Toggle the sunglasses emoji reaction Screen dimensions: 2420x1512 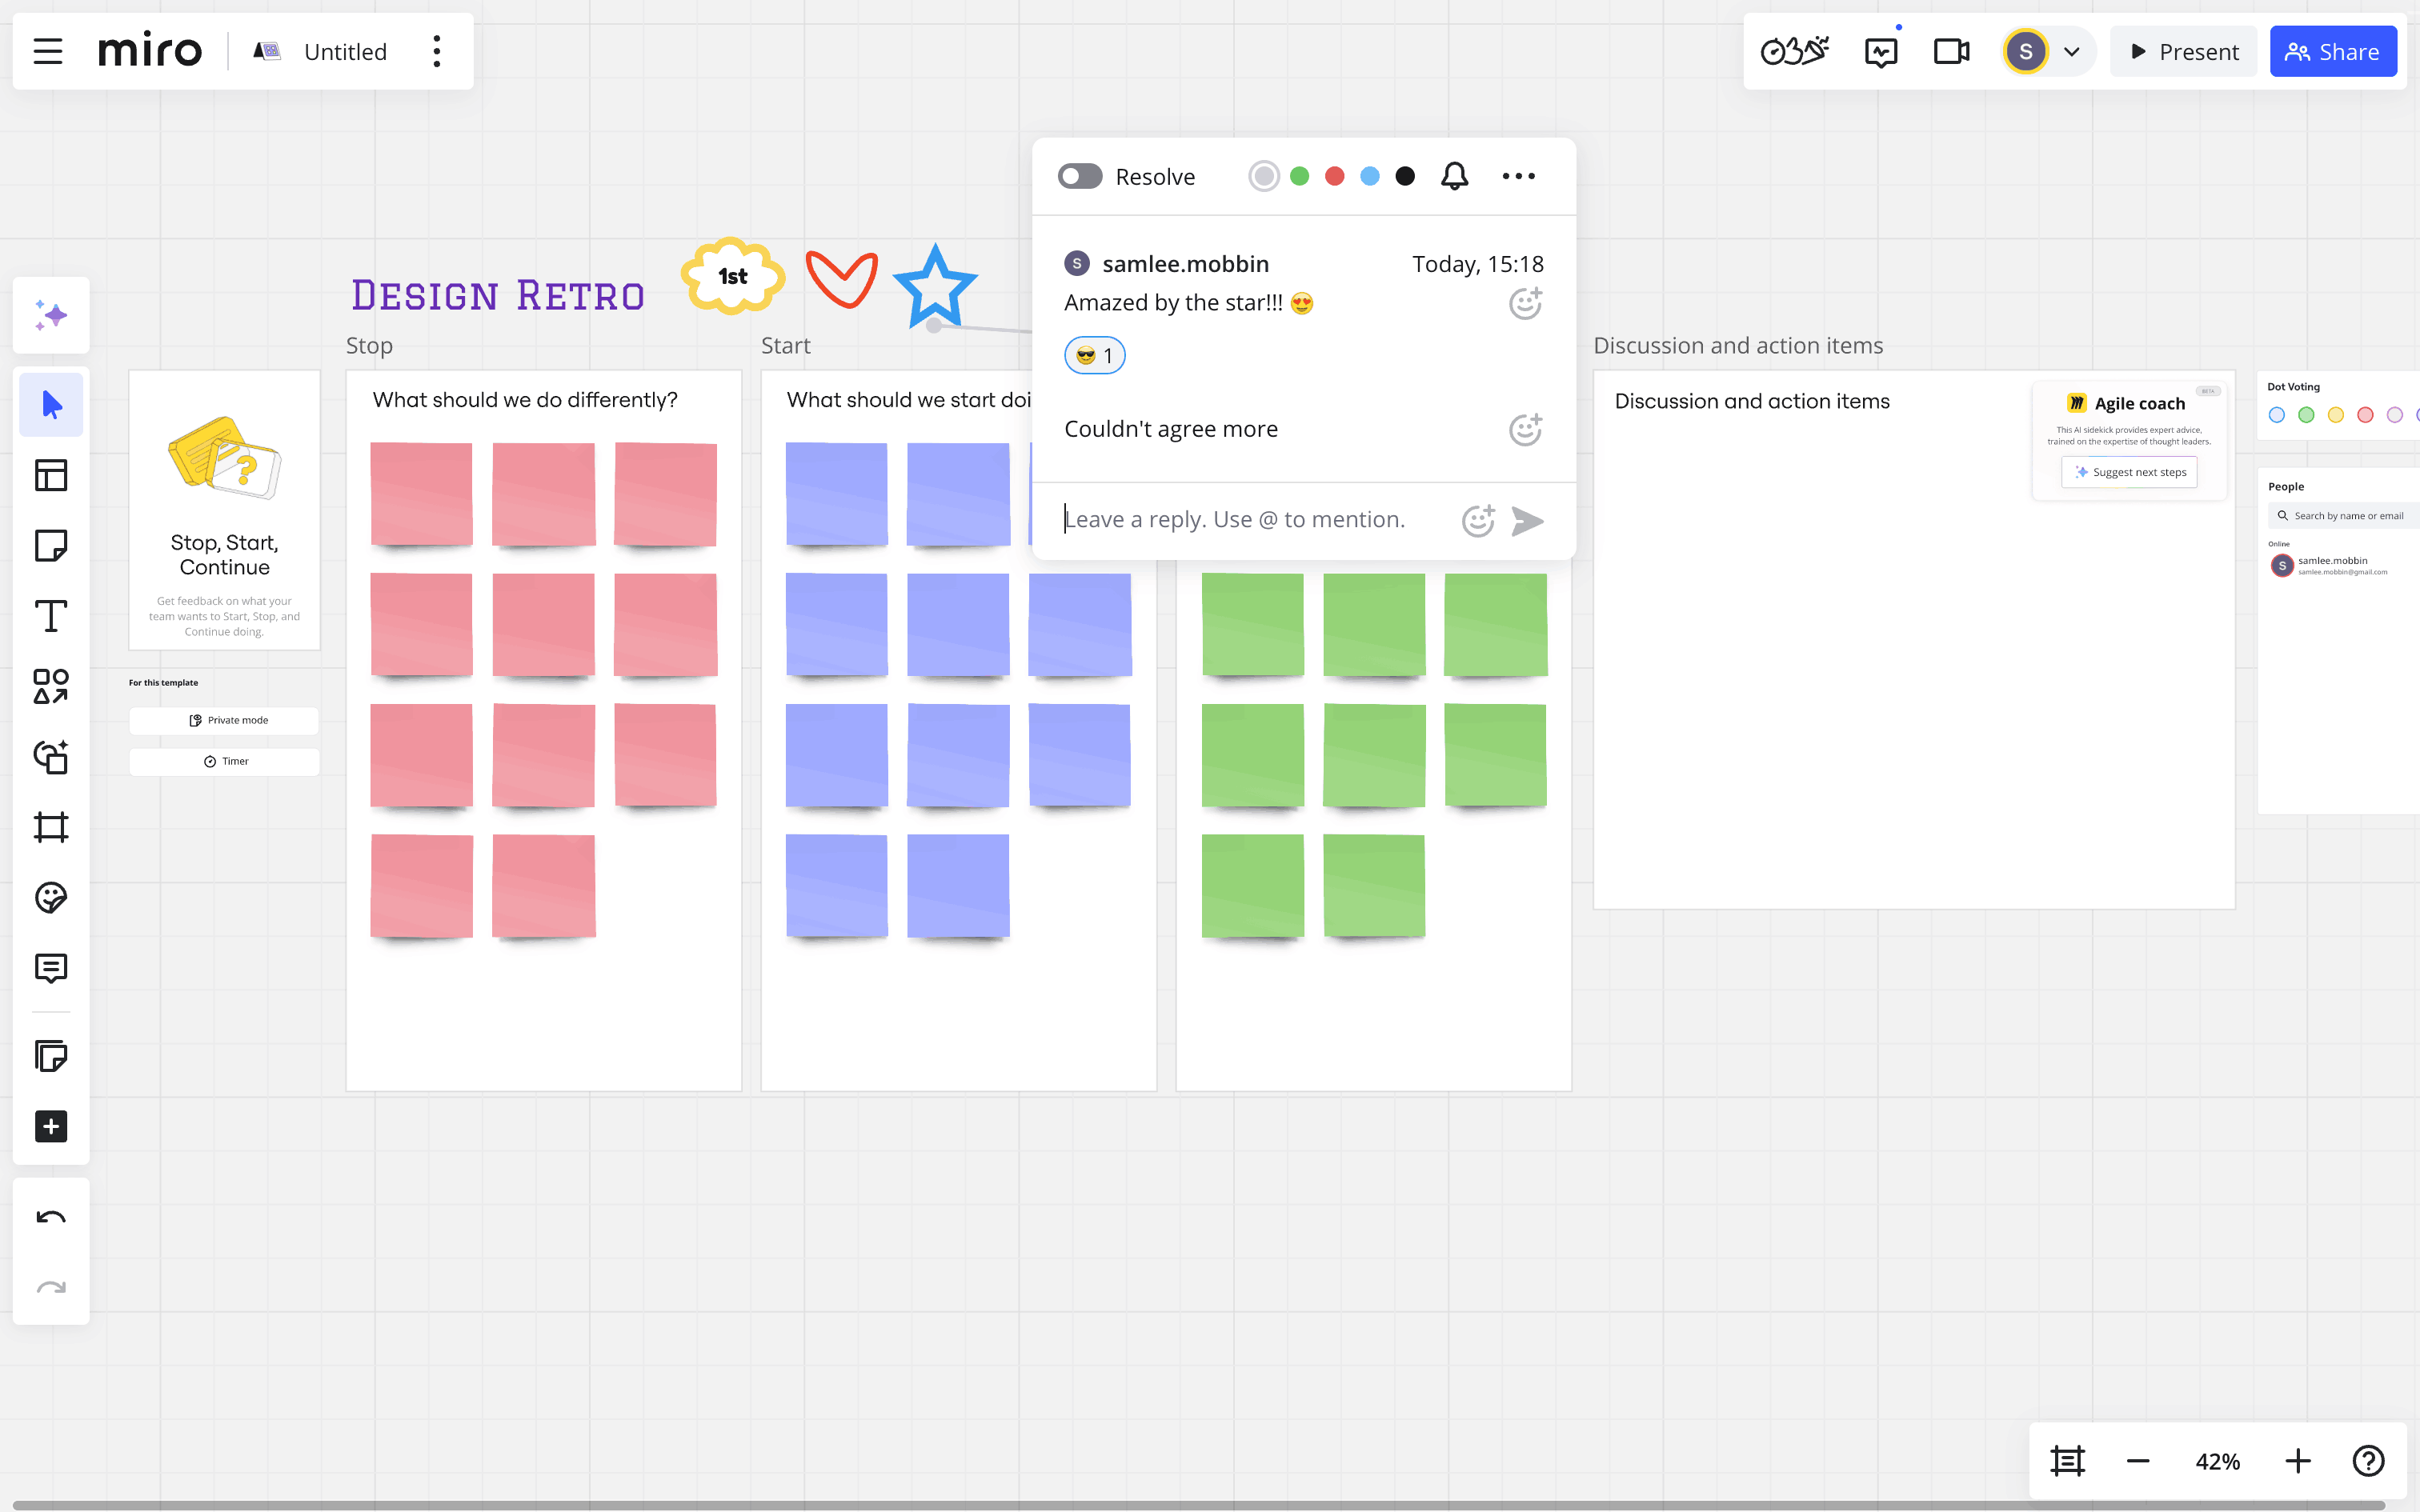click(x=1094, y=356)
